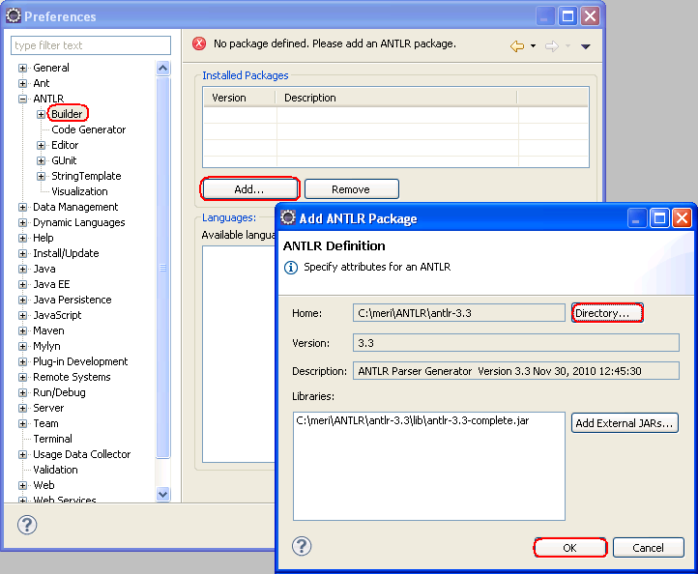This screenshot has width=698, height=574.
Task: Click the preferences tree scrollbar thumb
Action: [163, 268]
